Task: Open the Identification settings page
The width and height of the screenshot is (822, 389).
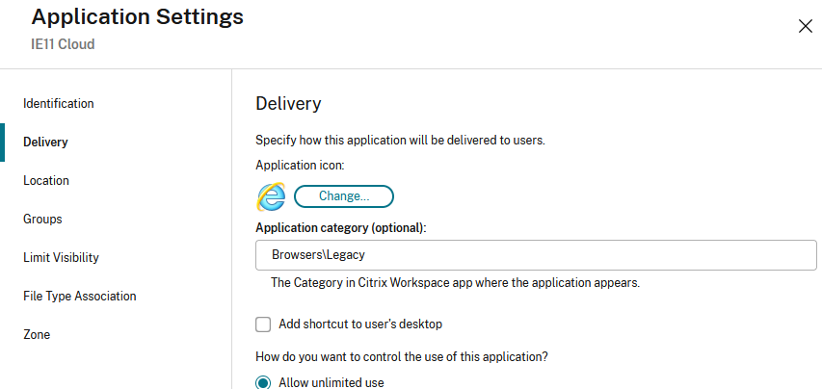Action: point(59,103)
